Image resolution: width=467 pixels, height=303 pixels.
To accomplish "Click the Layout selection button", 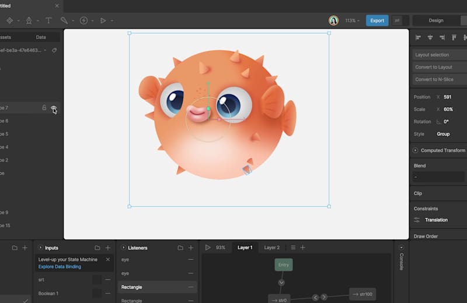I will click(440, 55).
